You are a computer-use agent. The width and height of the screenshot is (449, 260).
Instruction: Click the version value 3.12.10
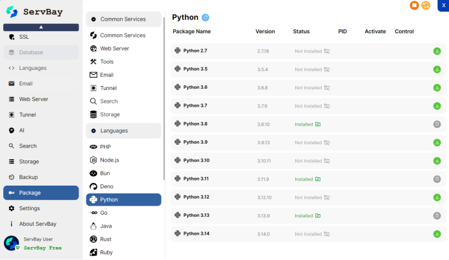264,197
